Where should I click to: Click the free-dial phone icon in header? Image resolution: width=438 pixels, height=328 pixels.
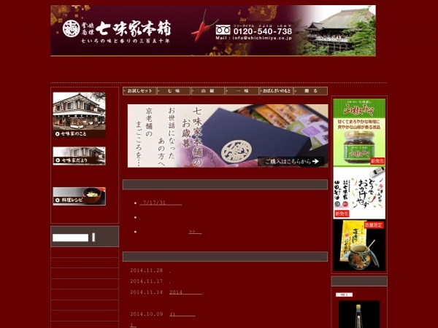[x=223, y=30]
